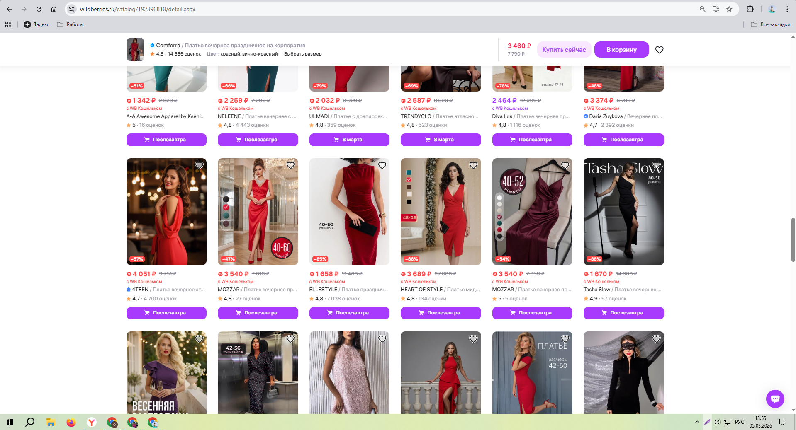Viewport: 796px width, 430px height.
Task: Favorite the 4TEEN red dress
Action: click(199, 165)
